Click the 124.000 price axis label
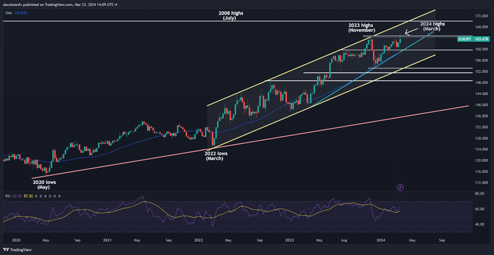Viewport: 494px width, 255px height. click(x=482, y=149)
